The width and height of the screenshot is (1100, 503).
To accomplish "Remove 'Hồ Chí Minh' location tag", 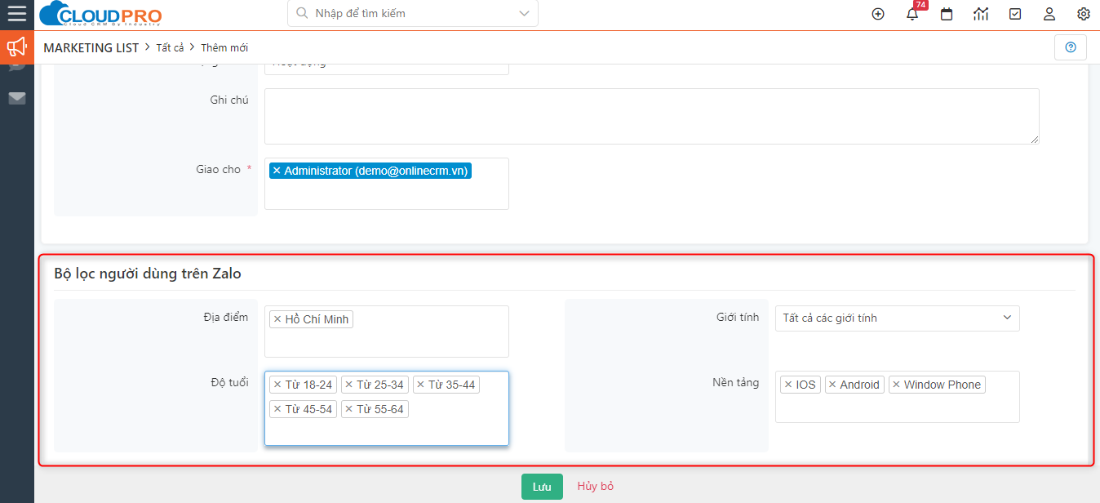I will pos(277,319).
